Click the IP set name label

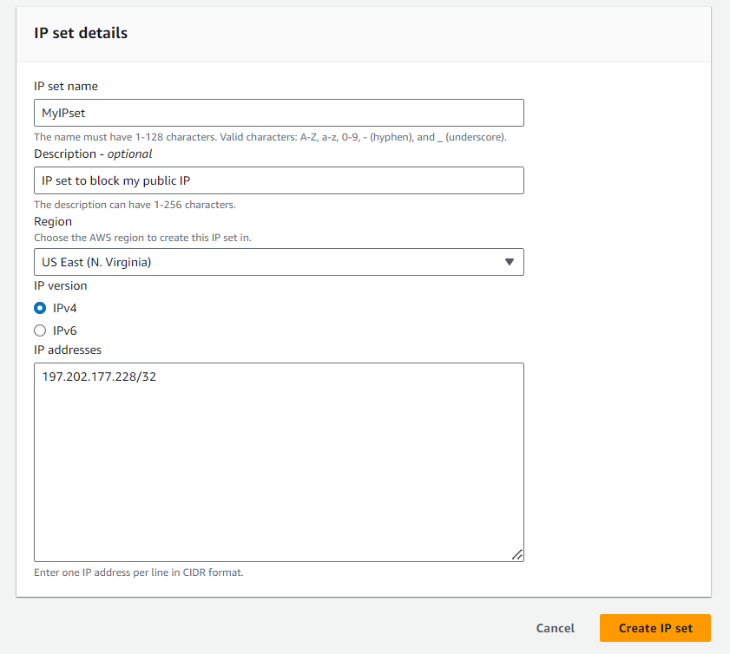[x=66, y=87]
